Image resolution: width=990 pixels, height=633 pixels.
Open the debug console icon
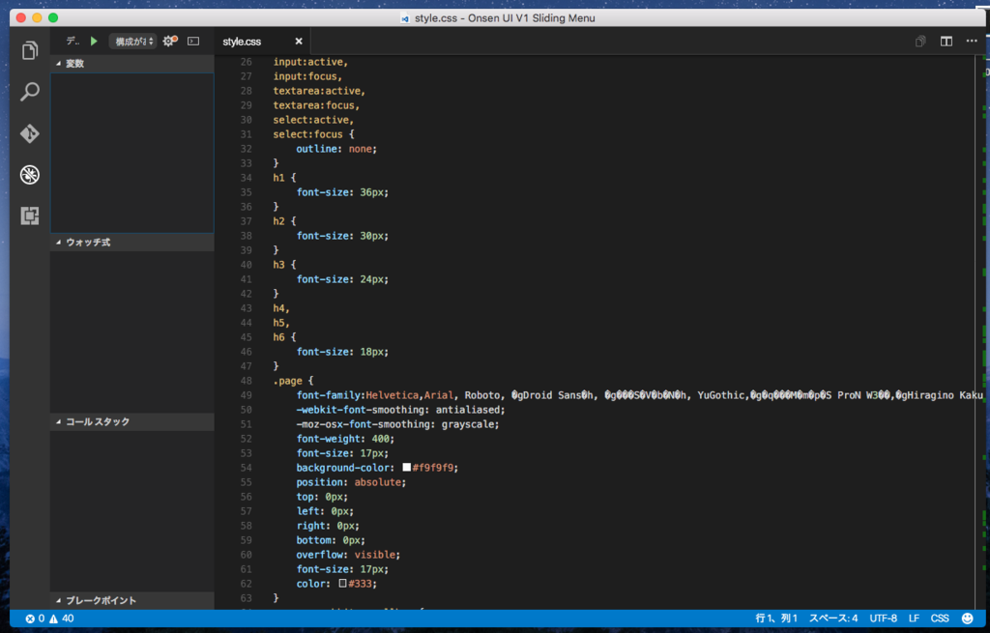click(x=193, y=41)
